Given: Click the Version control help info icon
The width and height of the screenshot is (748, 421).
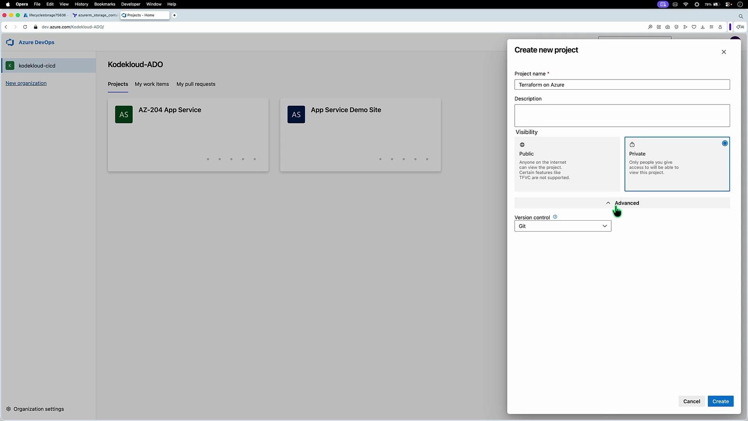Looking at the screenshot, I should [x=555, y=217].
